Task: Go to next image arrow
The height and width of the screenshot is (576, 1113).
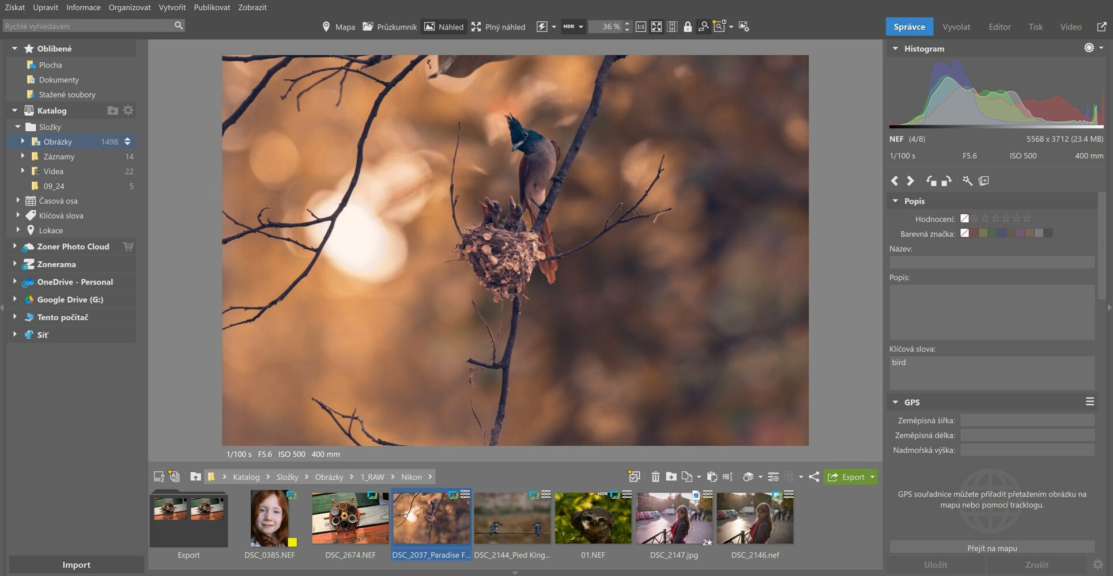Action: (910, 181)
